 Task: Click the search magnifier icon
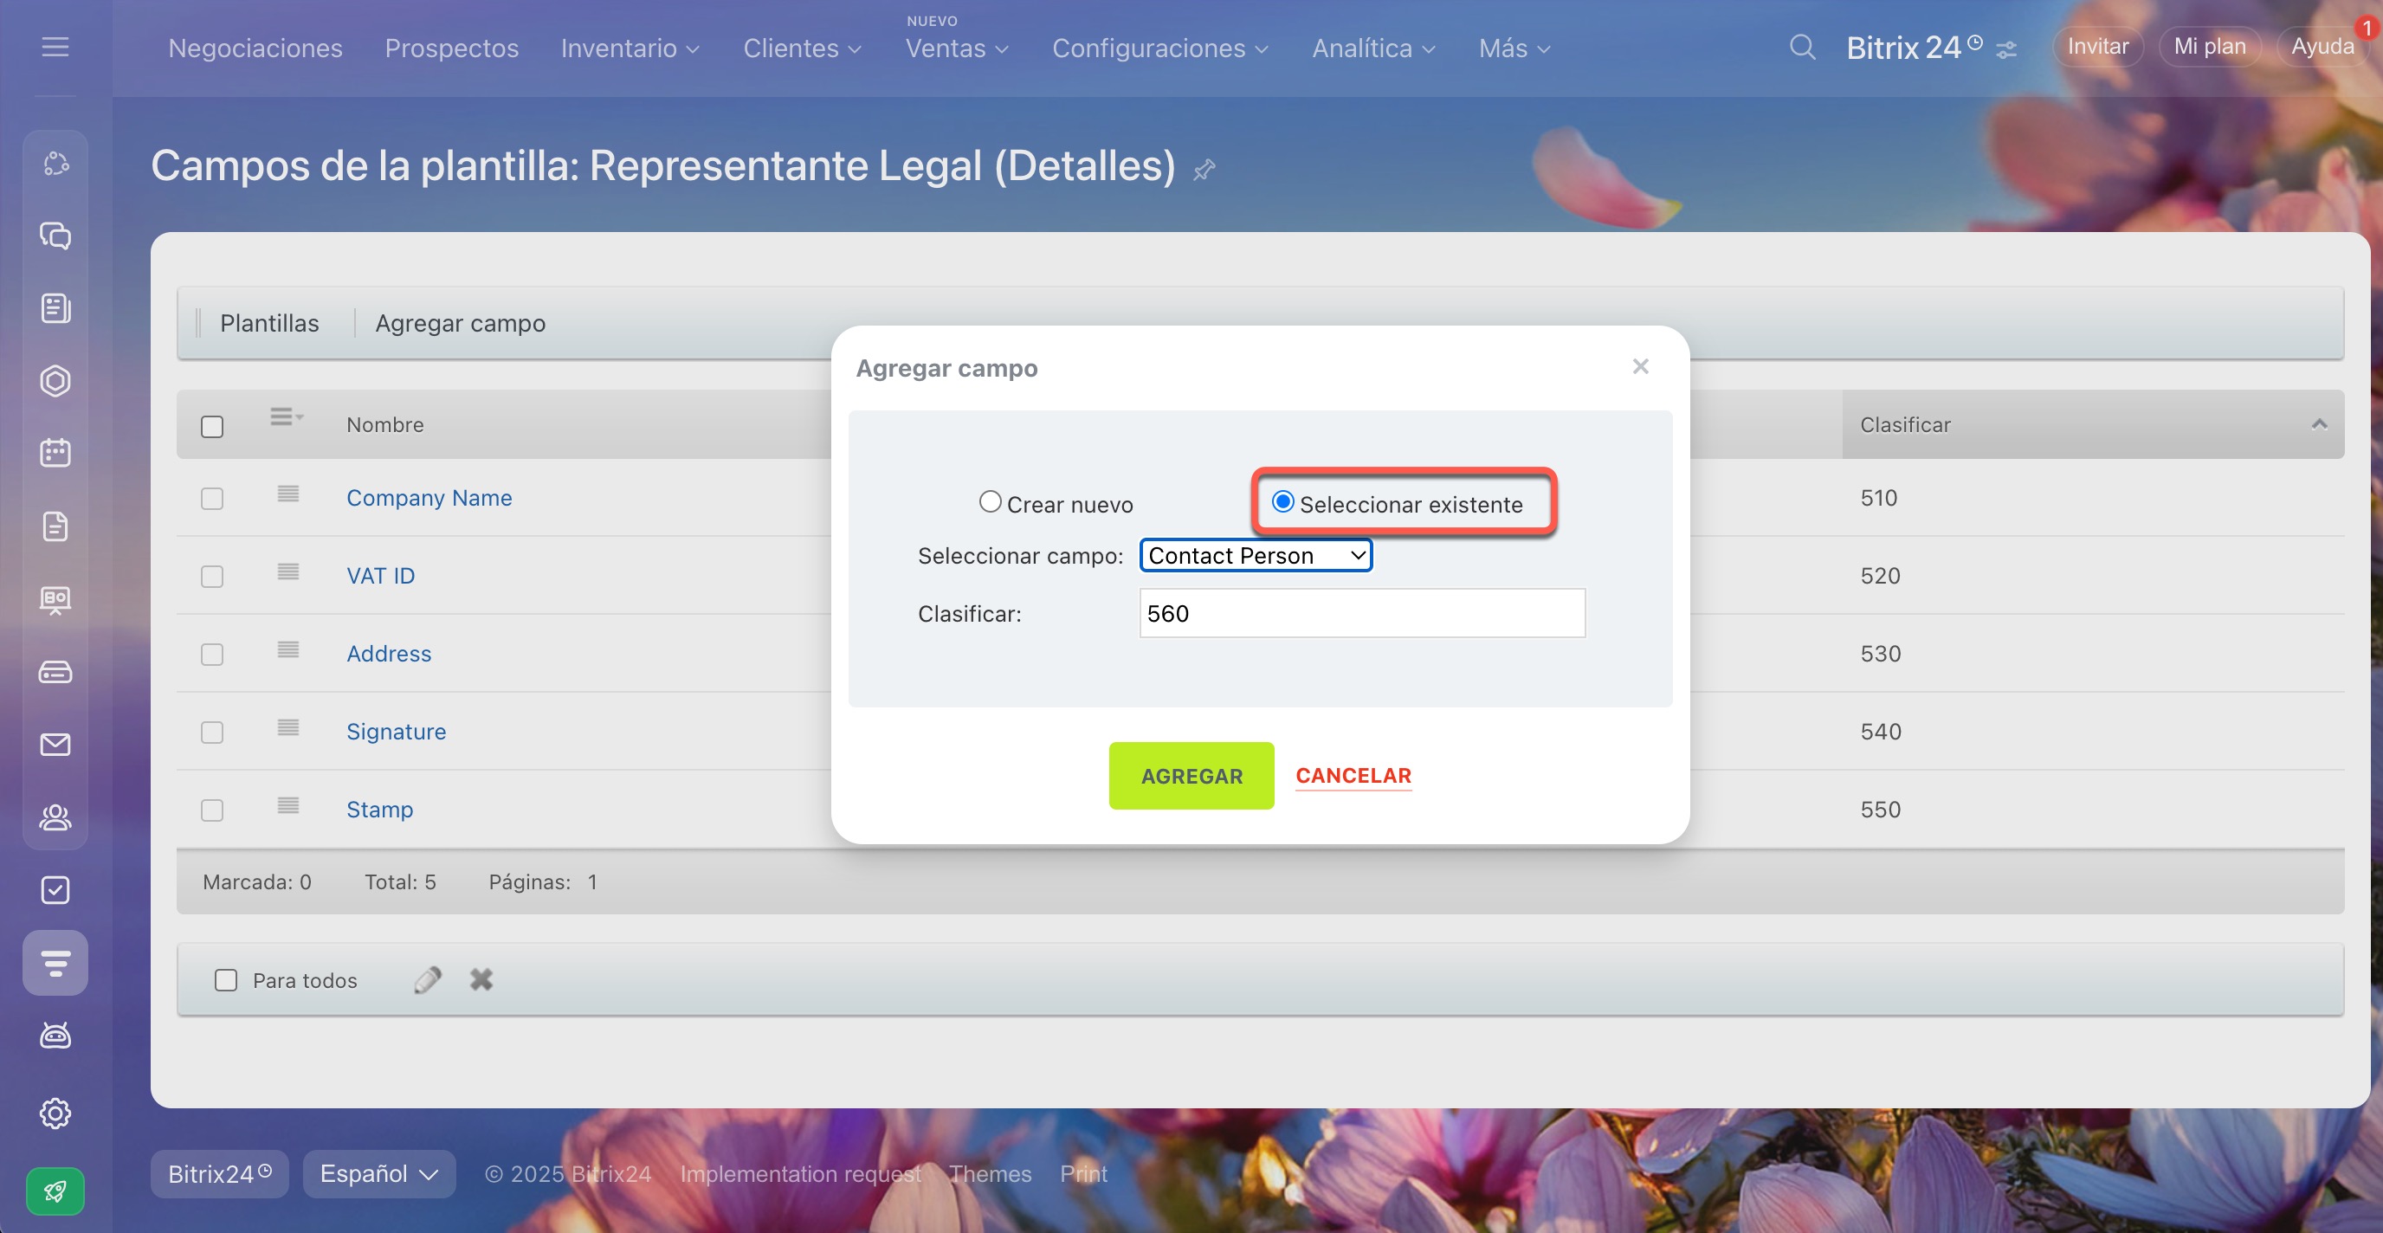(x=1802, y=47)
